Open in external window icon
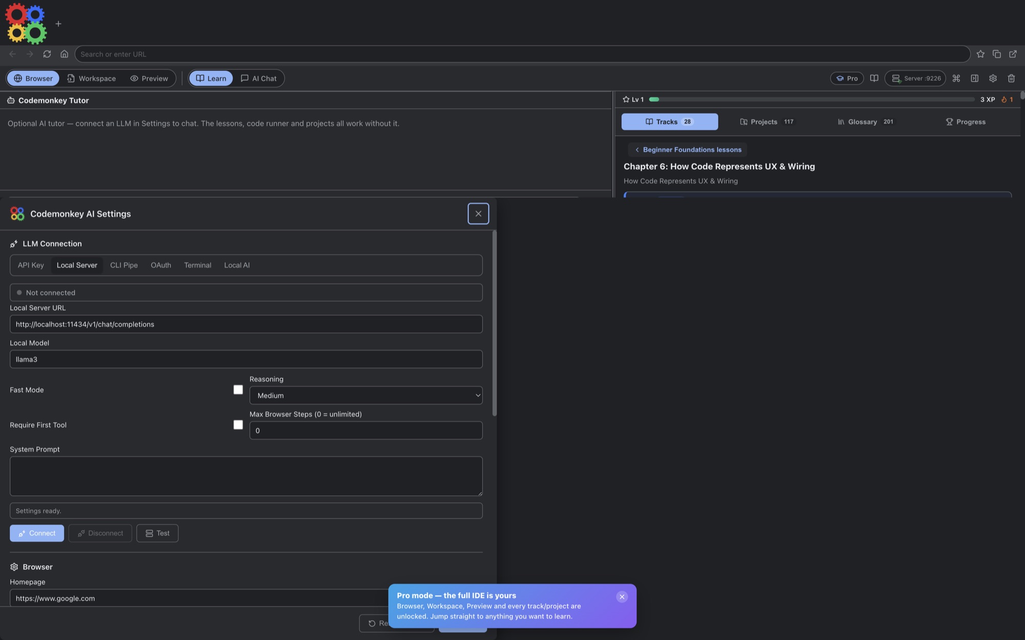 [x=1013, y=54]
